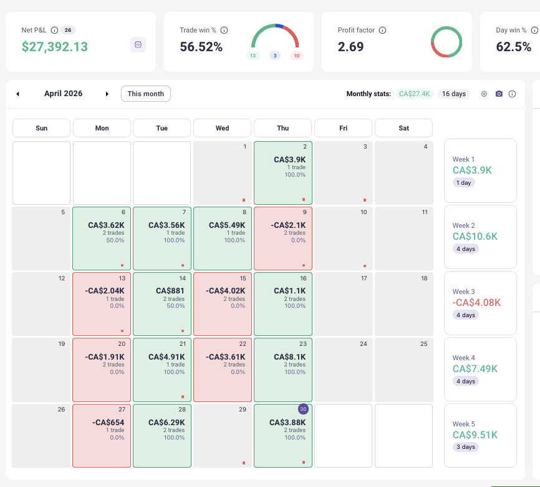Open April 30 day cell with CA$3.88K

(x=282, y=436)
